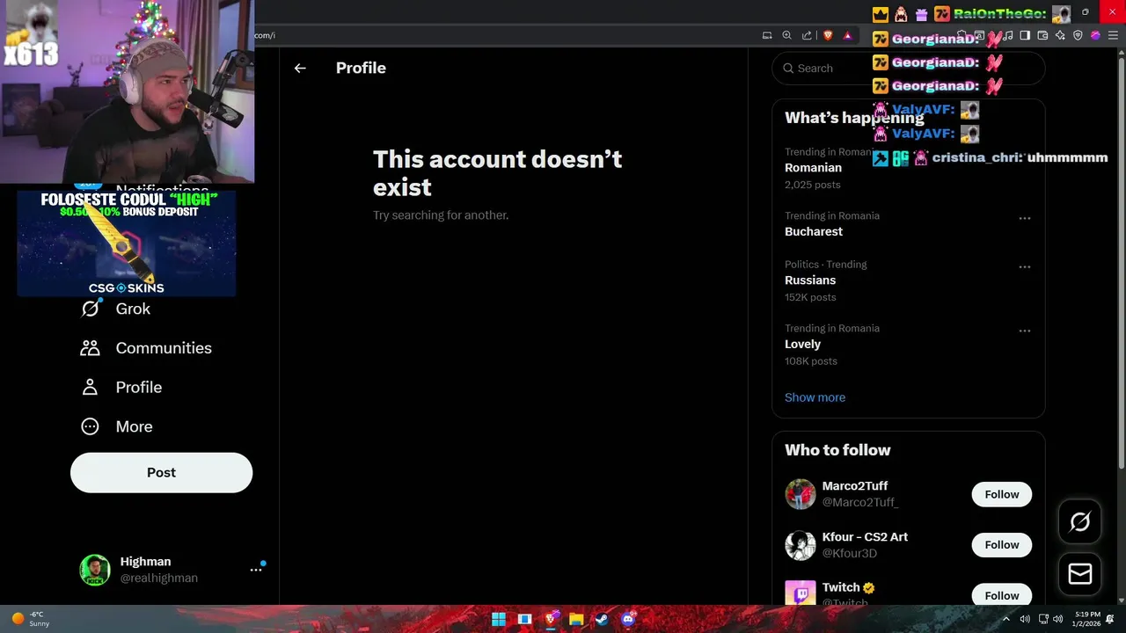Go back using the arrow beside Profile

[x=300, y=68]
